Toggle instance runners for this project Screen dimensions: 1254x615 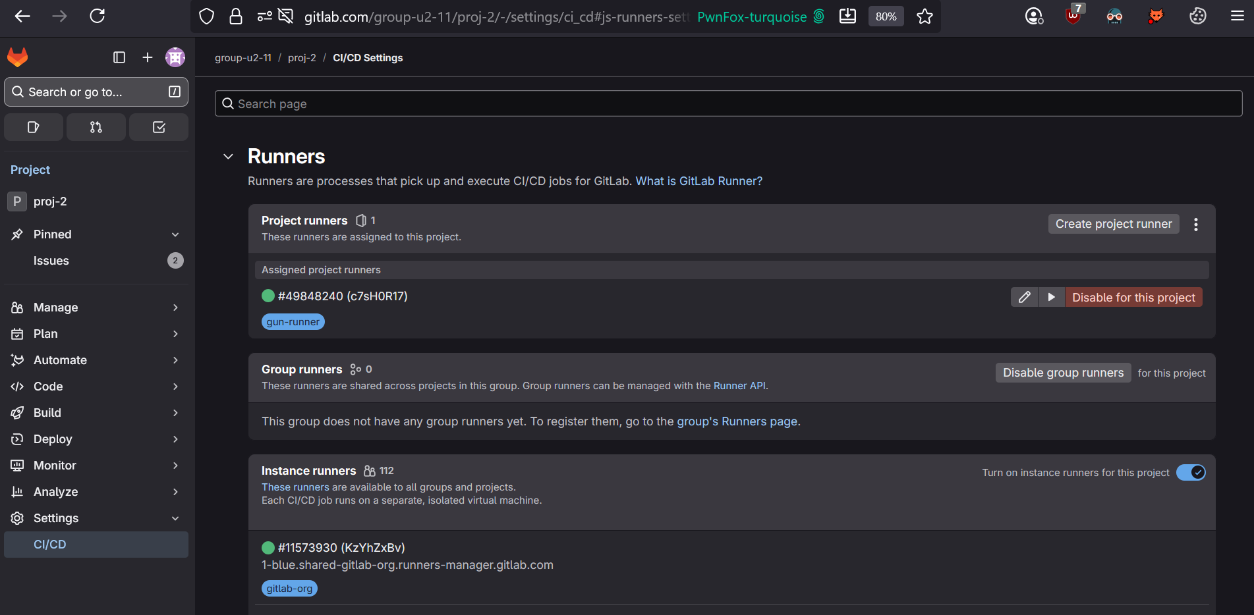(1191, 472)
